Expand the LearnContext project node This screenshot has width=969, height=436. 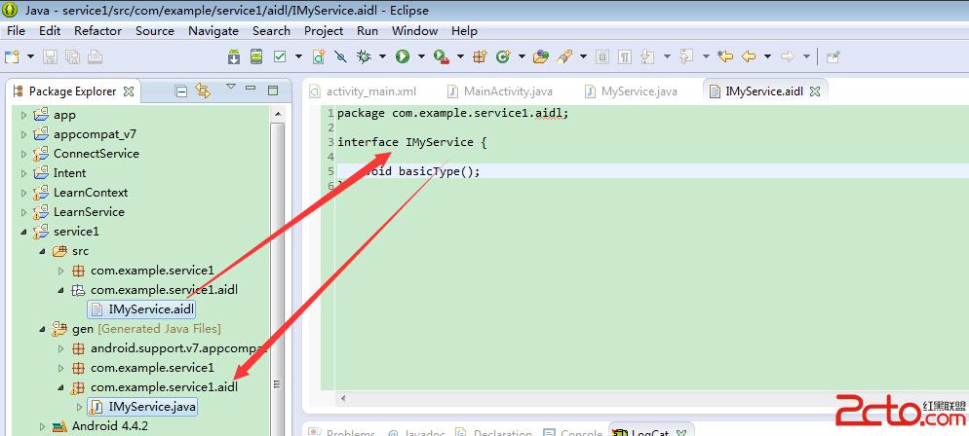tap(23, 193)
